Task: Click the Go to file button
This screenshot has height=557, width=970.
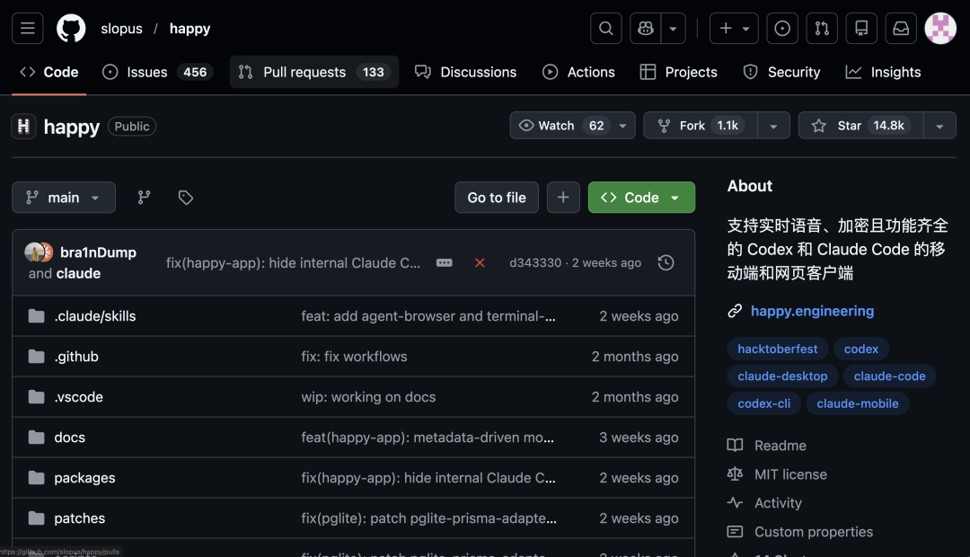Action: 497,198
